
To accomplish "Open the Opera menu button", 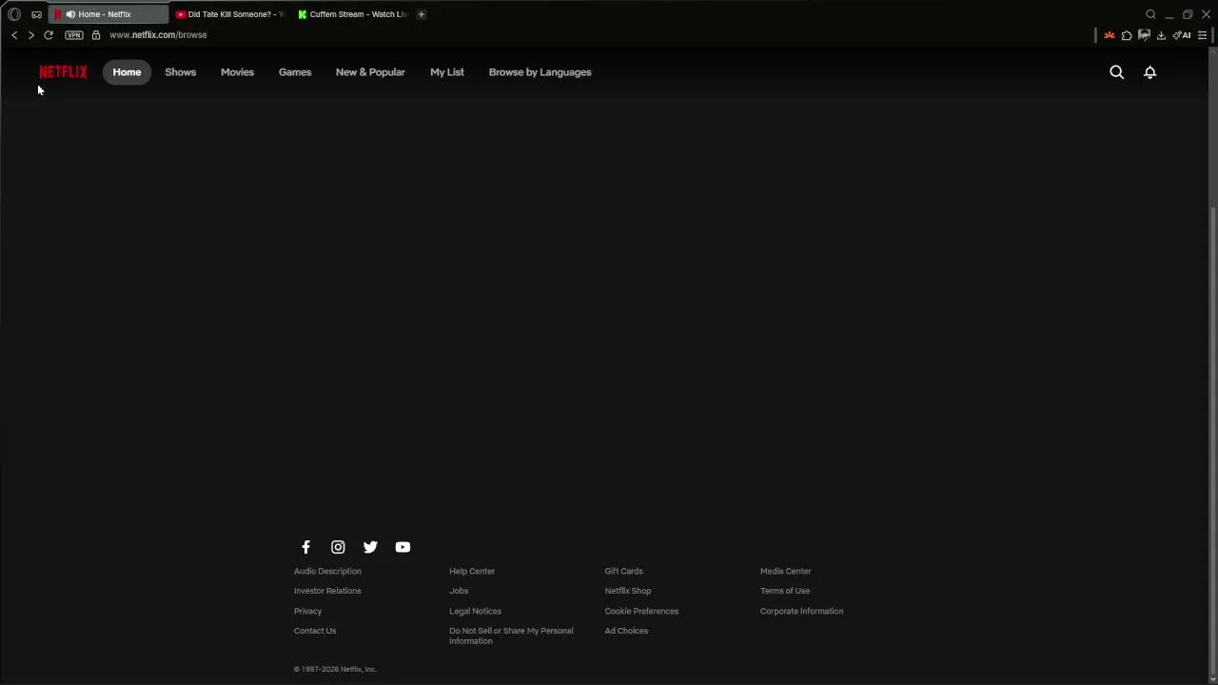I will click(14, 14).
